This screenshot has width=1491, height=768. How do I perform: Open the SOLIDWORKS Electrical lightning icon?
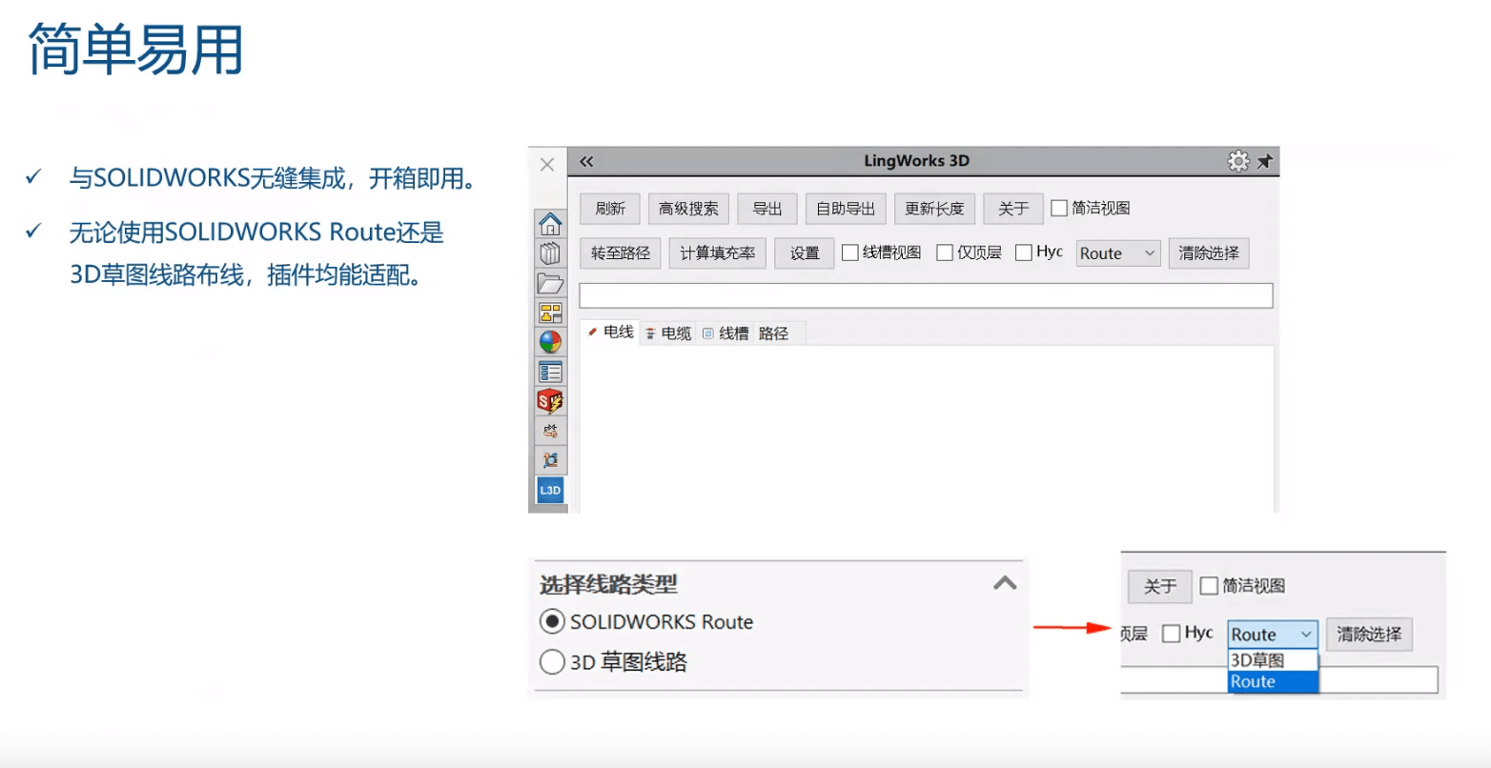[x=550, y=401]
